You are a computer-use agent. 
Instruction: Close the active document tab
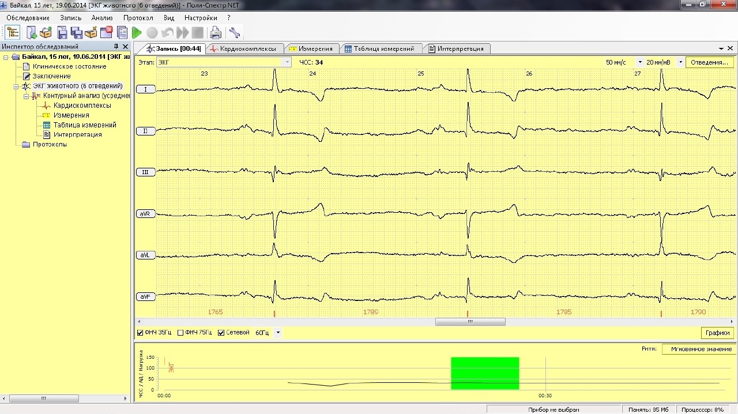tap(731, 48)
